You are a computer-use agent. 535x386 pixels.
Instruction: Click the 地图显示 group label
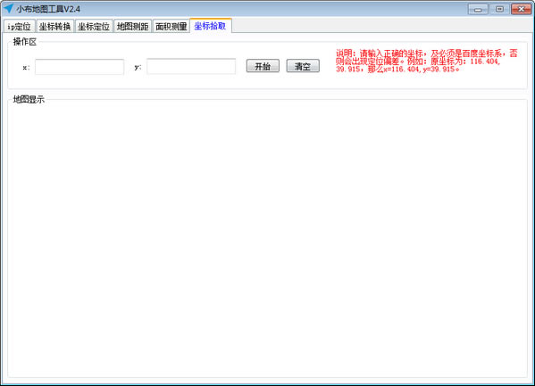pyautogui.click(x=29, y=100)
